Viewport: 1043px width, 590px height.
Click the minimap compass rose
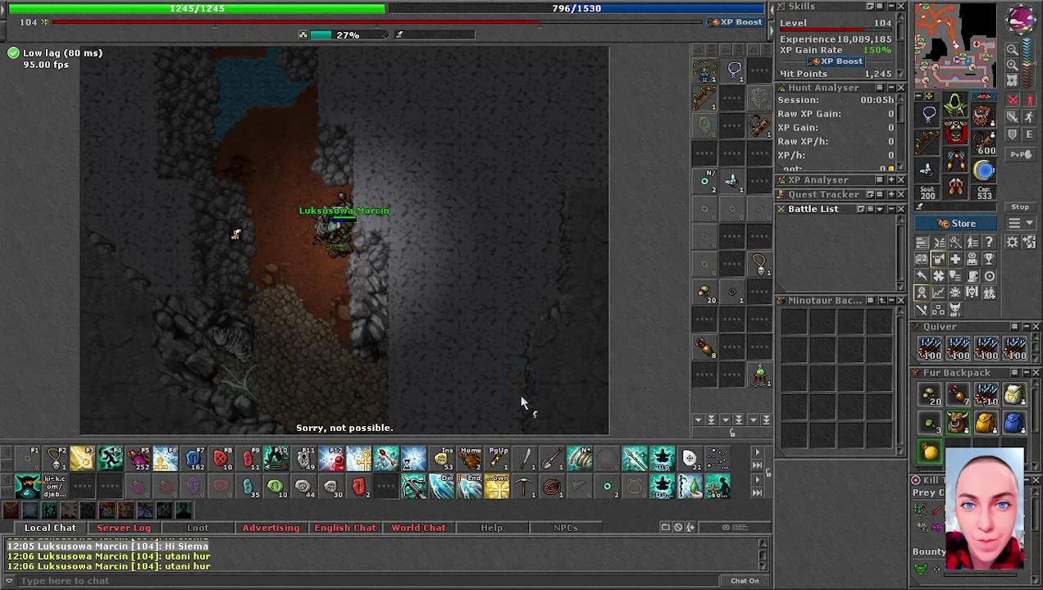pyautogui.click(x=1021, y=19)
